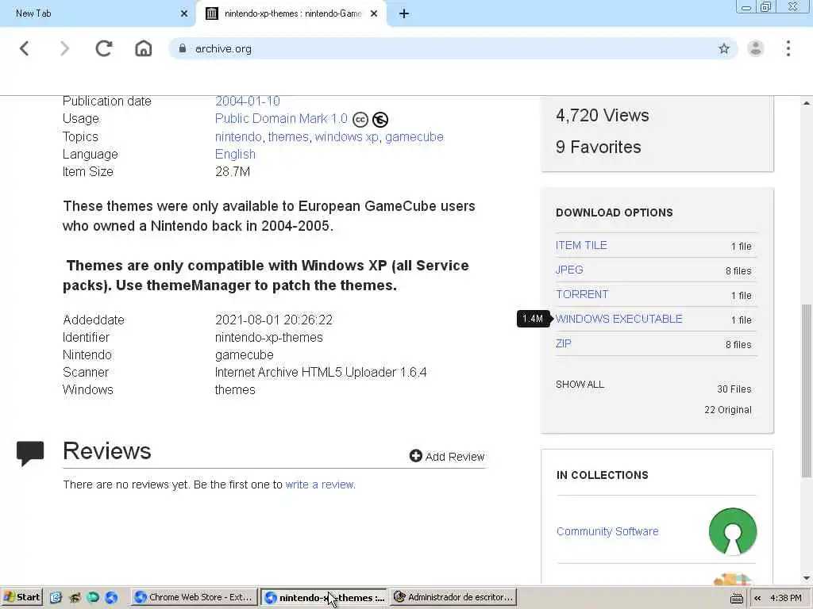Reload the archive.org page
This screenshot has width=813, height=609.
tap(104, 48)
